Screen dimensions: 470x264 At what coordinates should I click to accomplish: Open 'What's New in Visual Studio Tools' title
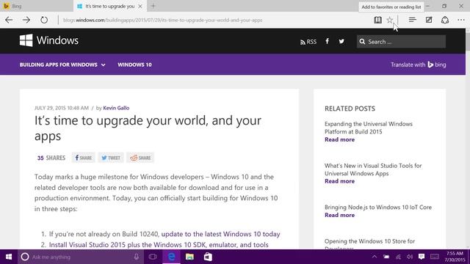[x=373, y=169]
